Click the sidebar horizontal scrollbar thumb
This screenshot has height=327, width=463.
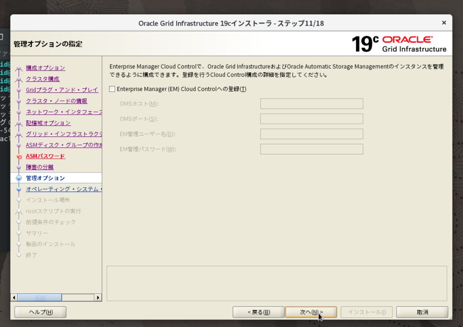coord(39,298)
